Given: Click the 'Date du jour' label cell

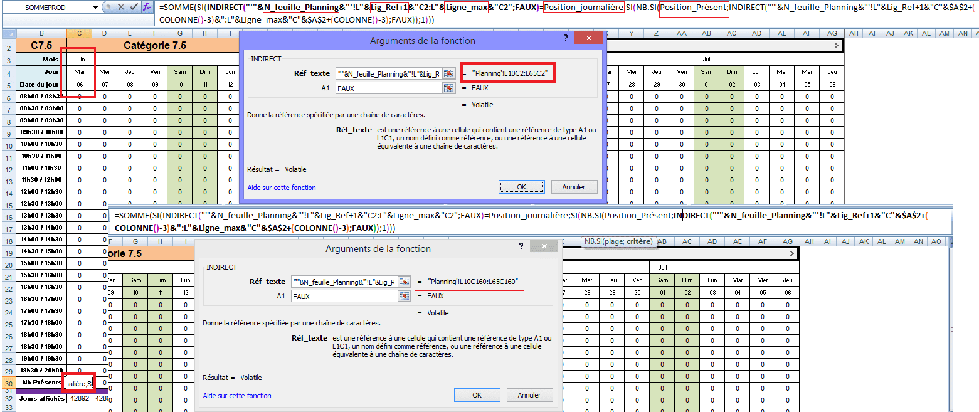Looking at the screenshot, I should (x=41, y=84).
